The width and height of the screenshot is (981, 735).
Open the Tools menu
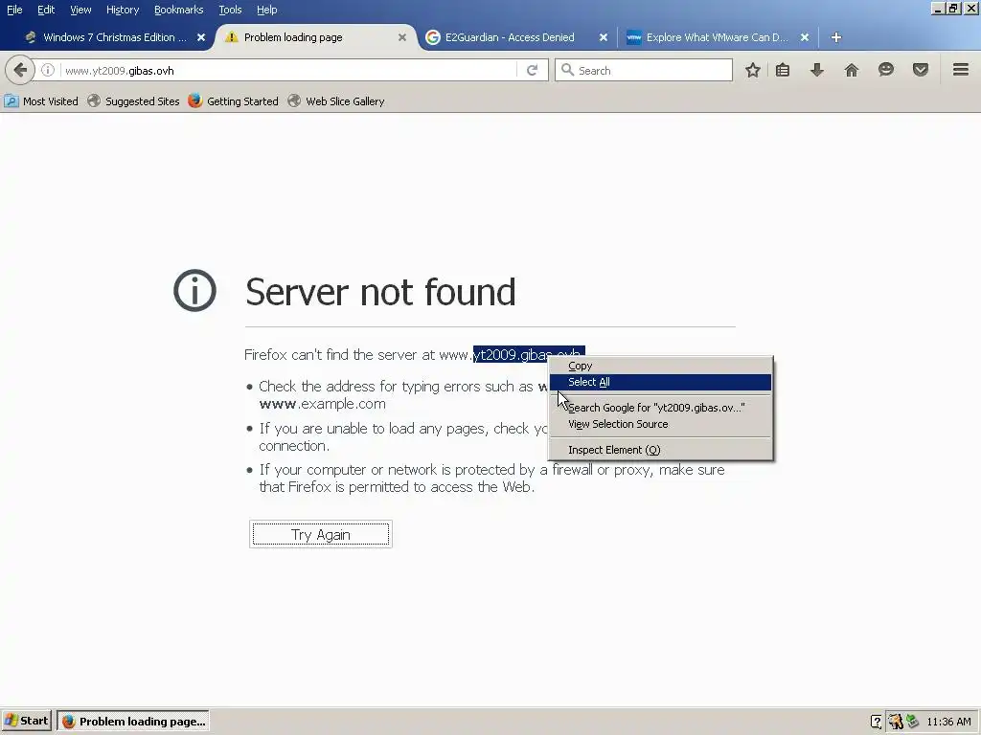pyautogui.click(x=230, y=10)
